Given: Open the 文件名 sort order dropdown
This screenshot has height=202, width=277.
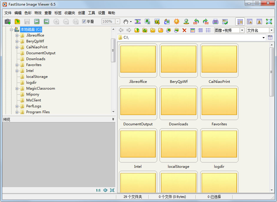Looking at the screenshot, I should point(271,30).
